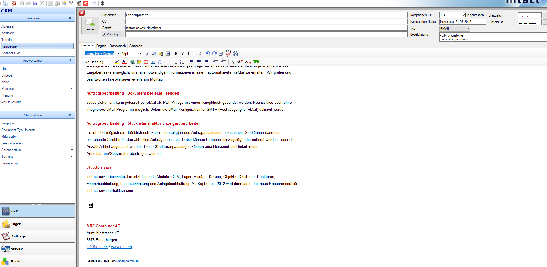Insert horizontal rule line

click(x=166, y=62)
